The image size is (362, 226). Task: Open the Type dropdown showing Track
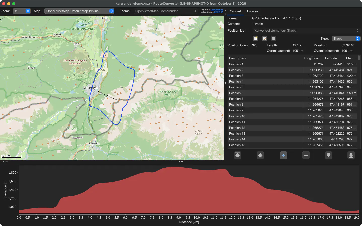tap(346, 39)
